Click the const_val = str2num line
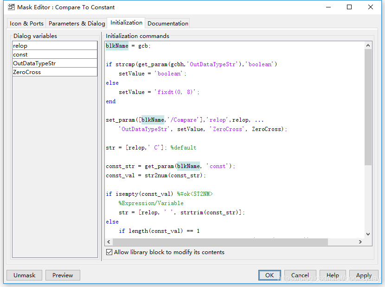The width and height of the screenshot is (385, 287). click(x=156, y=175)
